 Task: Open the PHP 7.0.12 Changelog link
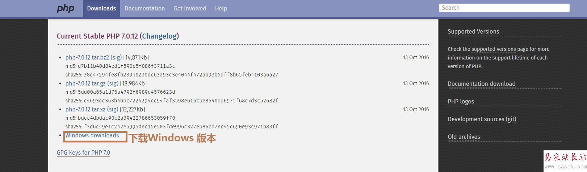point(159,36)
